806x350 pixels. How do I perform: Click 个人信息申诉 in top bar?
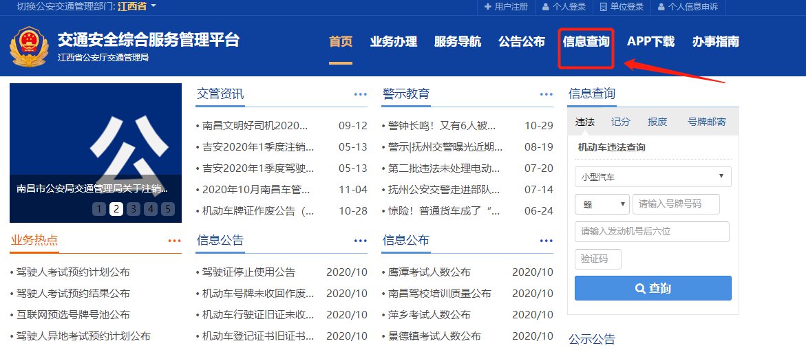click(x=687, y=7)
